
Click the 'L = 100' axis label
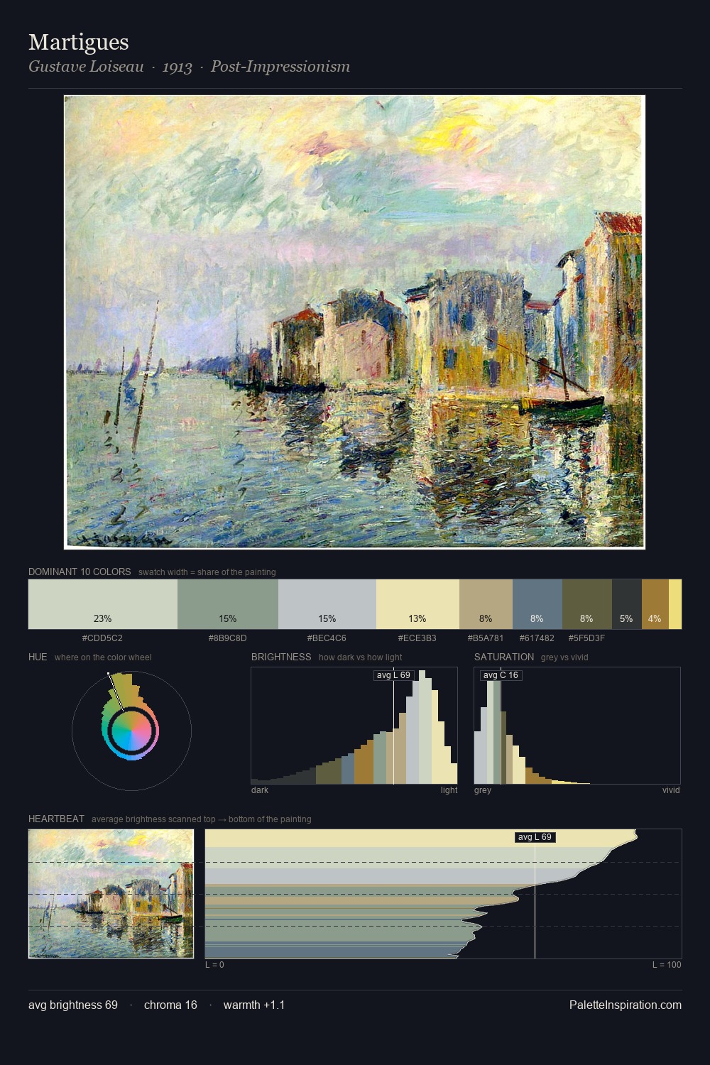click(x=667, y=965)
